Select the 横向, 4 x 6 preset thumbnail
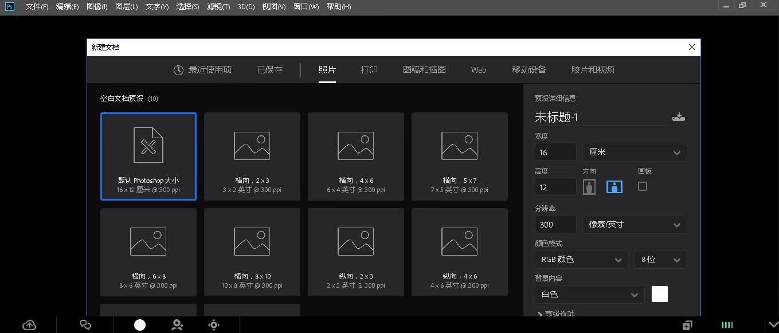The image size is (779, 333). coord(356,156)
